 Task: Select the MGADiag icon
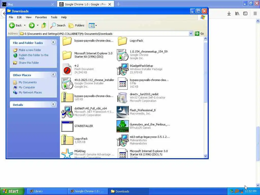(x=67, y=153)
